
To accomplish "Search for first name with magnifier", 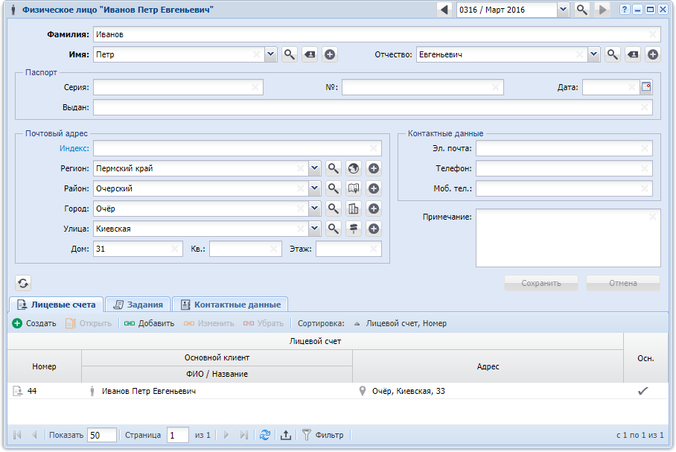I will point(290,55).
